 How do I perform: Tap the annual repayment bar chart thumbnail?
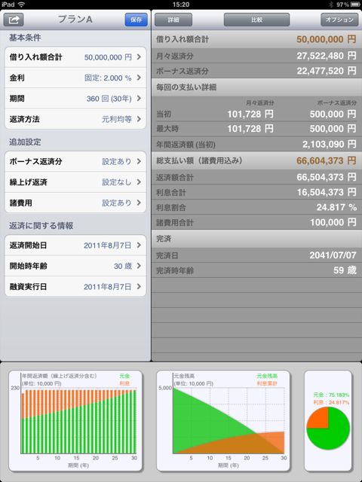(75, 420)
